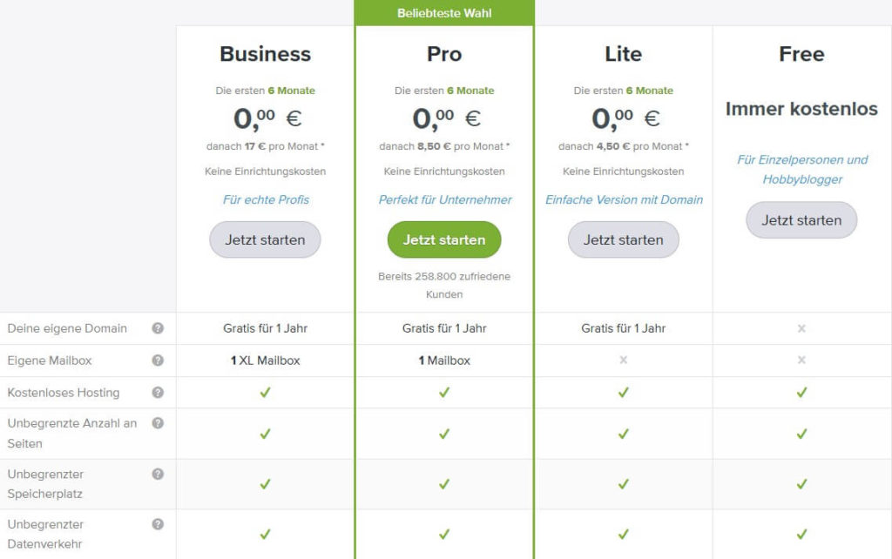
Task: Open help icon for Kostenloses Hosting
Action: point(158,393)
